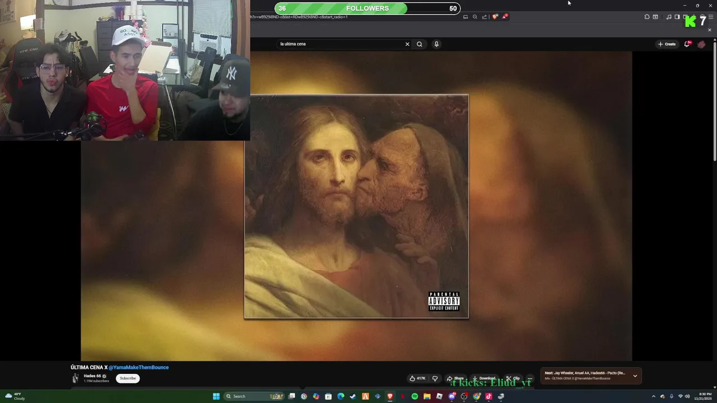Subscribe to Hades 66 channel
Image resolution: width=717 pixels, height=403 pixels.
(128, 378)
